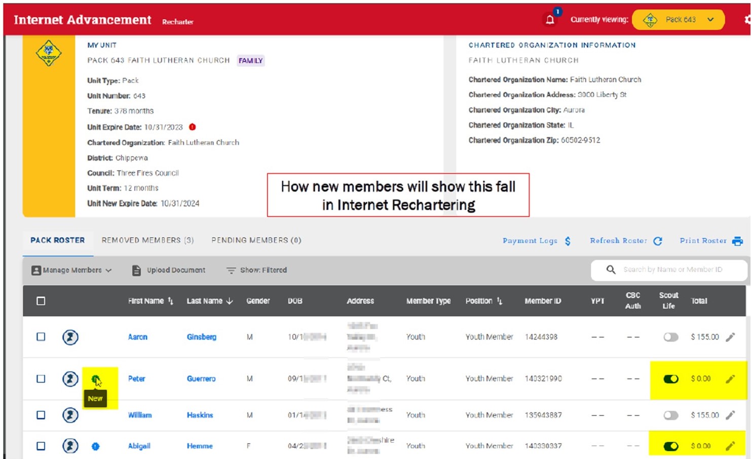Screen dimensions: 751x459
Task: Expand the Manage Members dropdown
Action: click(71, 271)
